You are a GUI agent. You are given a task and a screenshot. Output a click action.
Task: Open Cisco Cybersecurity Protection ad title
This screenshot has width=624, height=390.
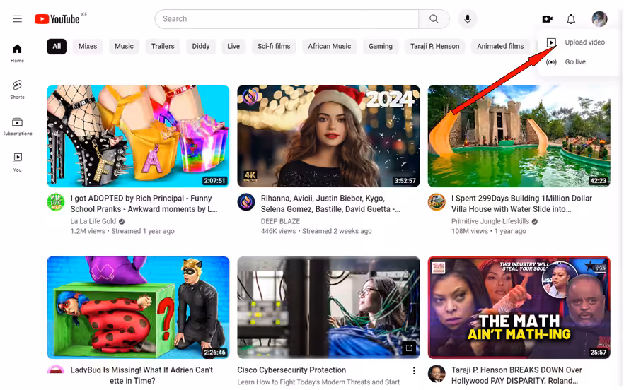pyautogui.click(x=291, y=370)
